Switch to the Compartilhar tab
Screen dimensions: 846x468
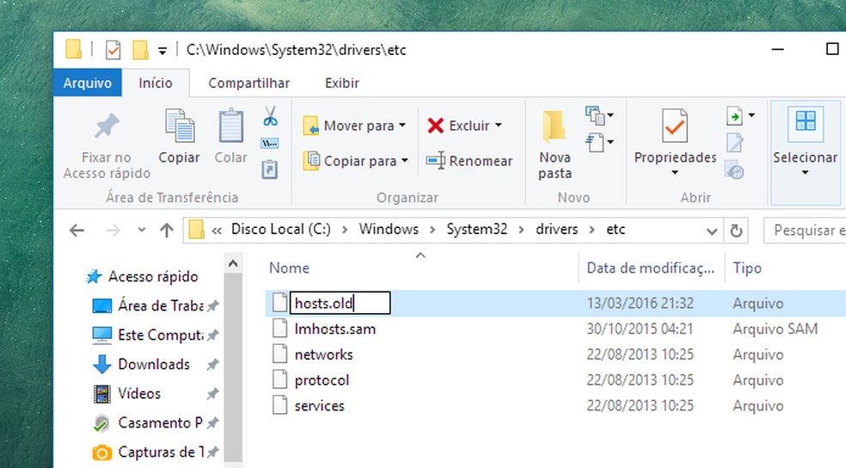point(248,83)
